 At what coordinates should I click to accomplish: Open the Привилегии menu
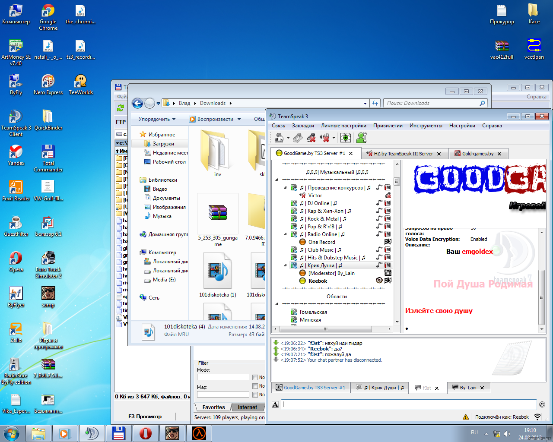coord(388,126)
